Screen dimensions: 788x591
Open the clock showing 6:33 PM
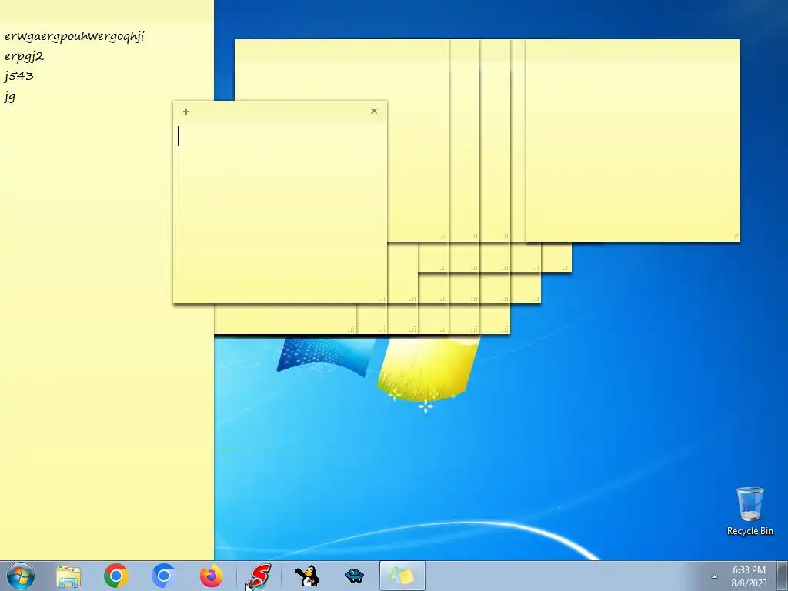pyautogui.click(x=749, y=576)
